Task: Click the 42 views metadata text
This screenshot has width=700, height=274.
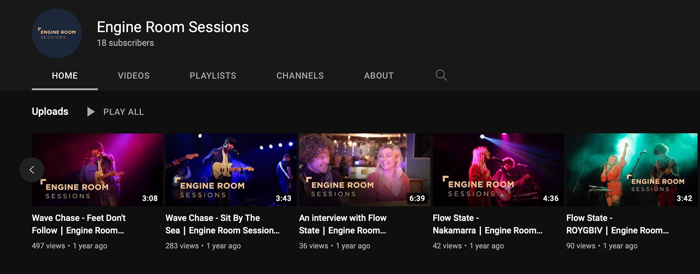Action: pos(447,246)
